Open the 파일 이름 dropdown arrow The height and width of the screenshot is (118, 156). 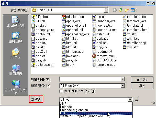point(122,79)
